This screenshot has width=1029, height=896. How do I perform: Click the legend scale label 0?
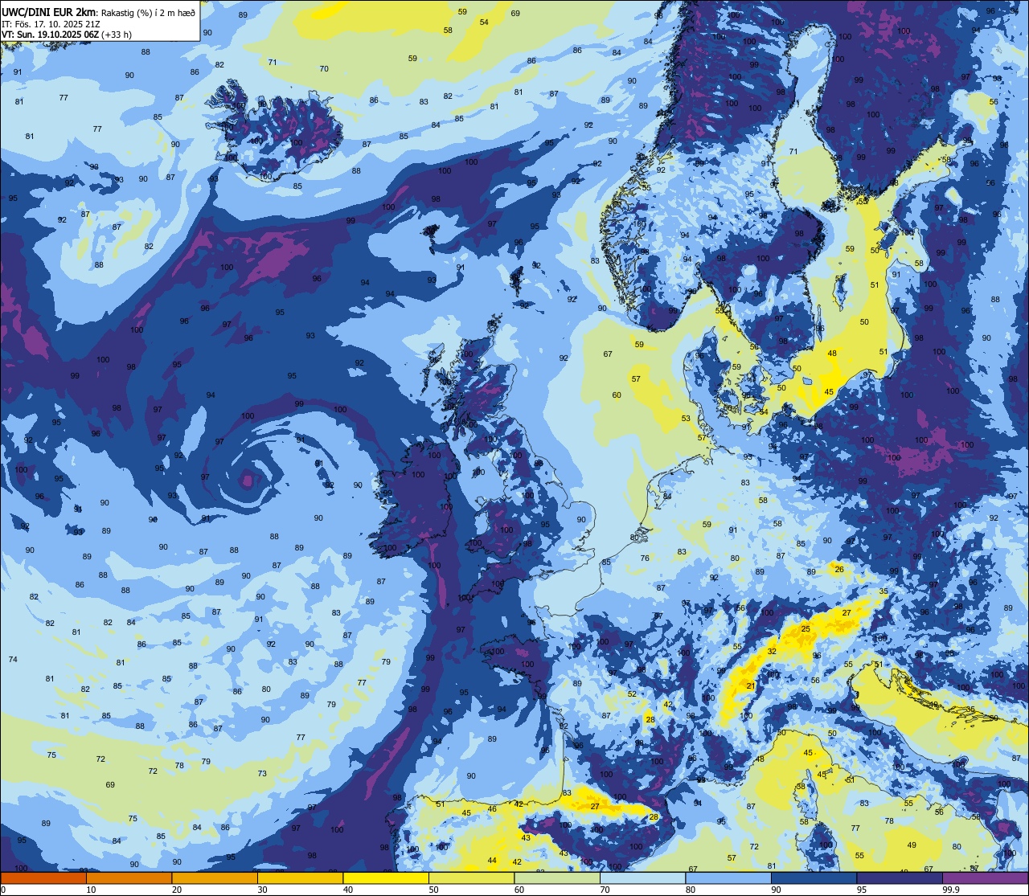click(4, 890)
